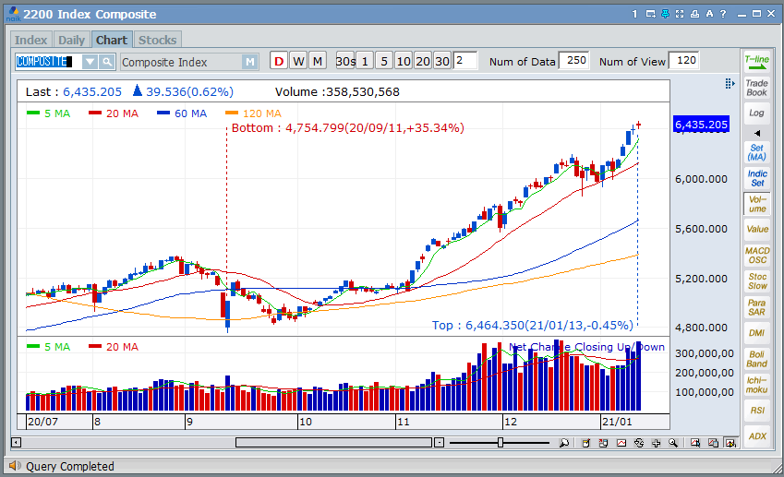This screenshot has width=784, height=477.
Task: Collapse indicator list with left arrow
Action: (757, 133)
